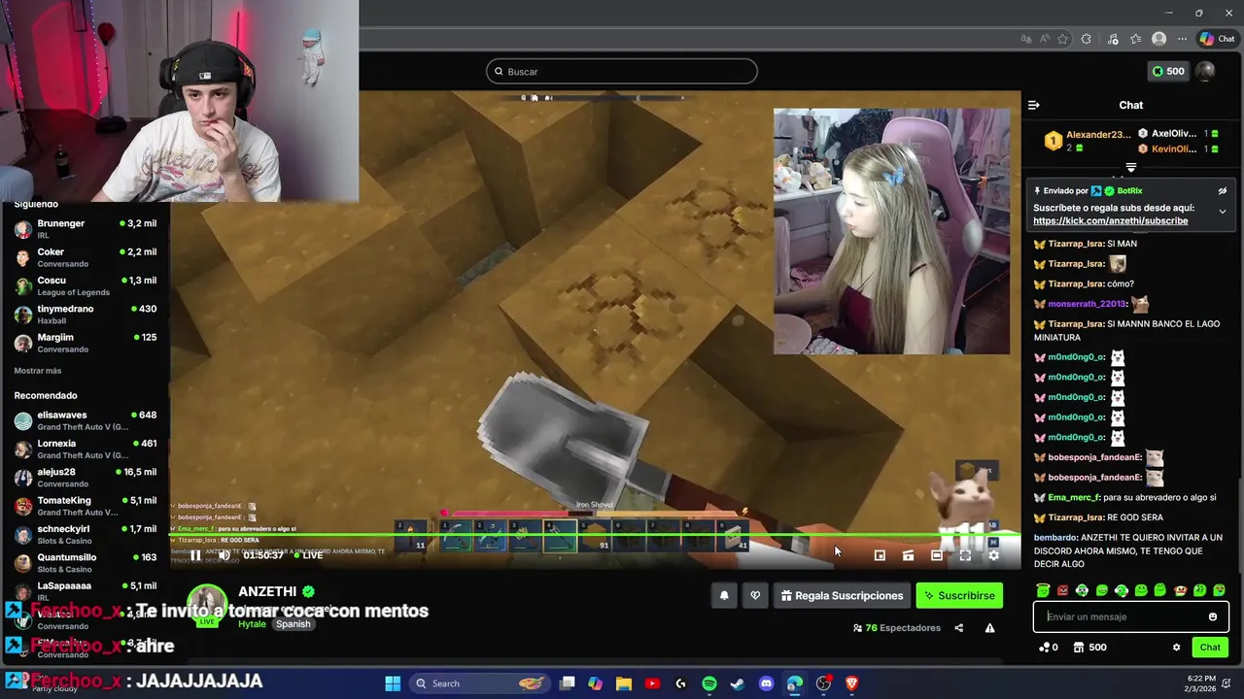Click Regala Suscripciones button
Image resolution: width=1244 pixels, height=699 pixels.
[842, 595]
